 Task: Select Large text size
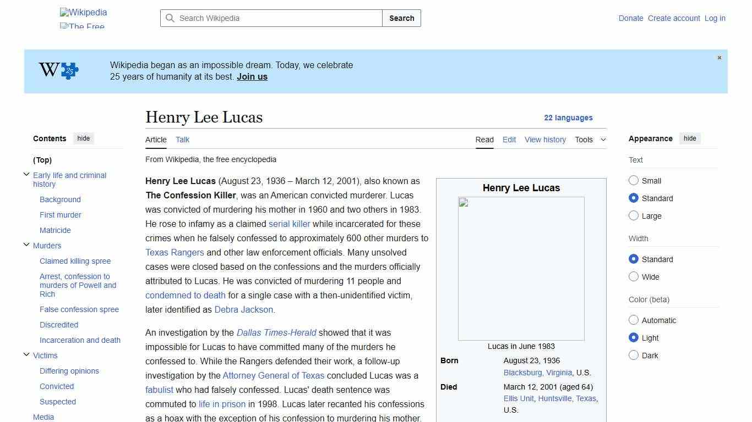[634, 215]
